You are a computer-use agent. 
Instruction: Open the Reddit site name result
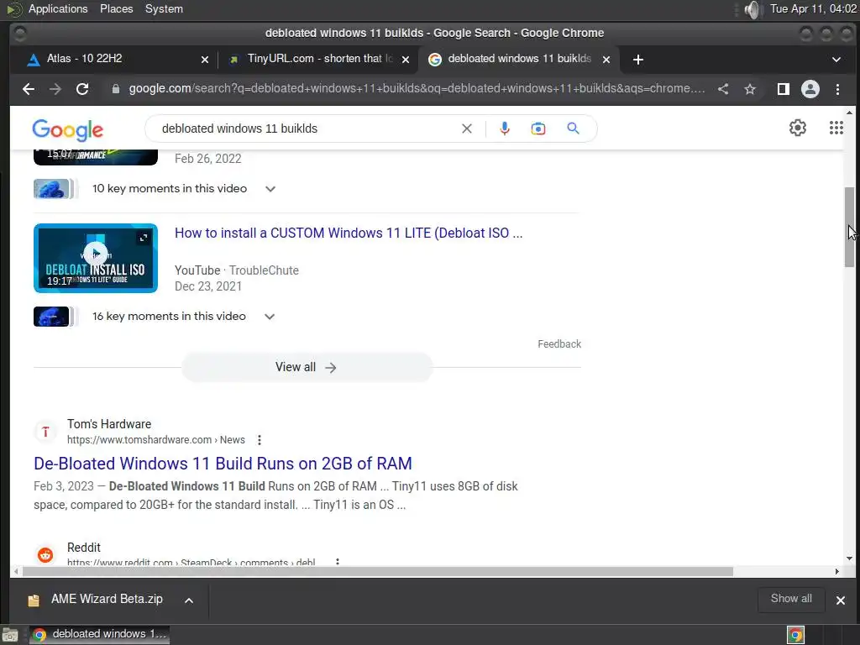tap(84, 548)
